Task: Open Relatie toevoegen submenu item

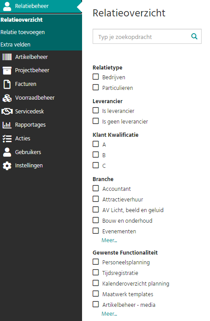Action: coord(22,32)
